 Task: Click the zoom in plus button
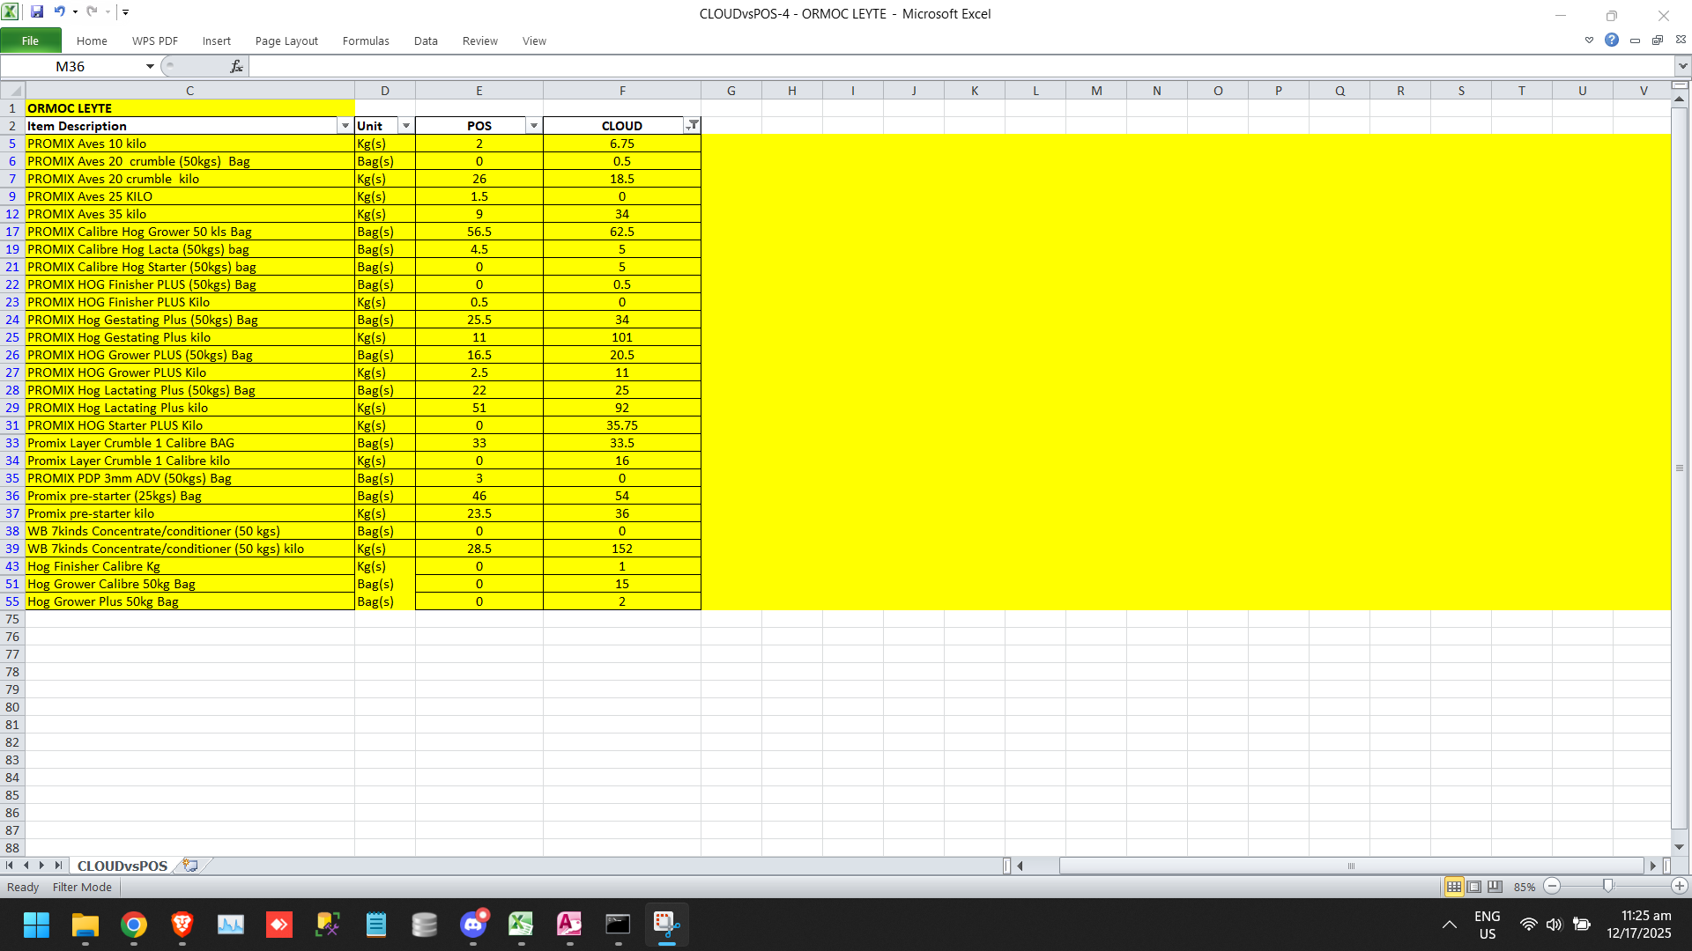[1680, 887]
